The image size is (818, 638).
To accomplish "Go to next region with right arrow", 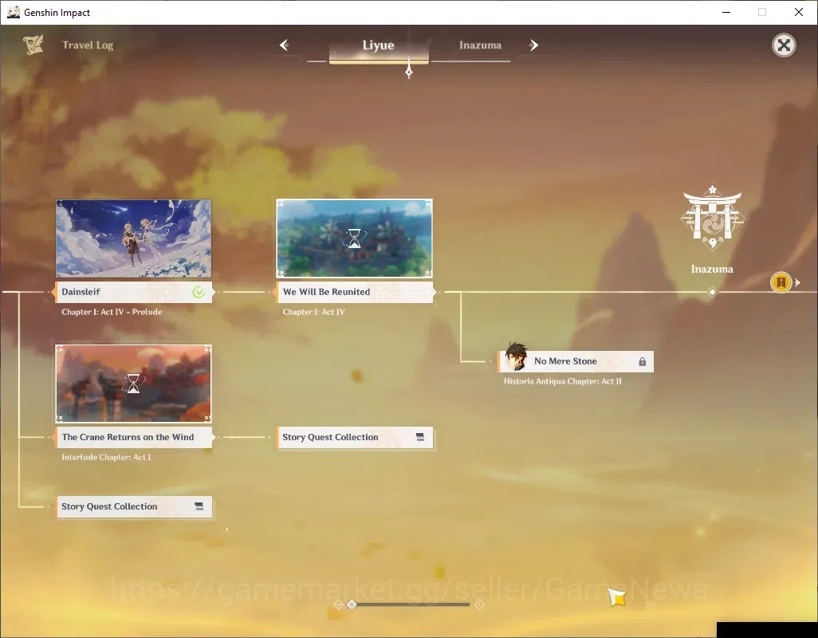I will click(x=533, y=45).
